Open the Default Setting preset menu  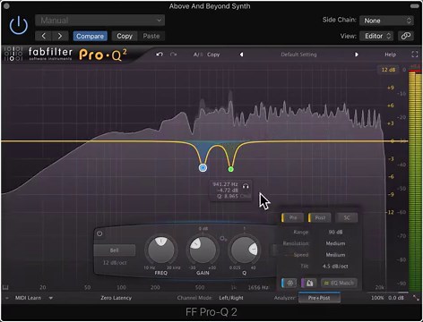tap(298, 55)
